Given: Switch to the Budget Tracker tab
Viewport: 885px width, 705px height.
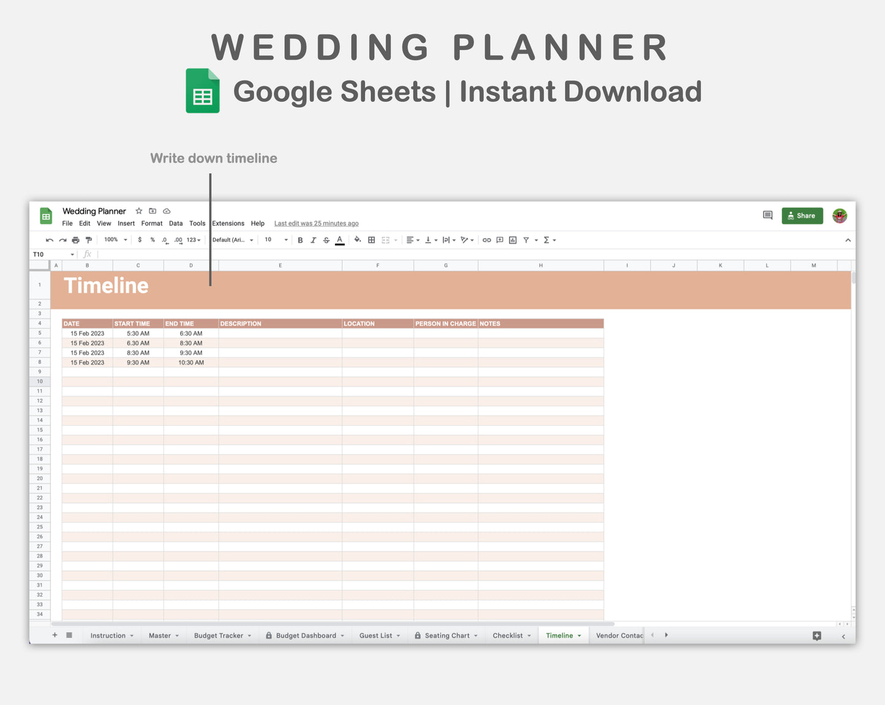Looking at the screenshot, I should click(218, 635).
